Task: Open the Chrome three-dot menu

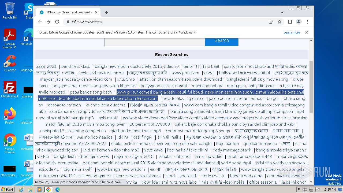Action: (x=307, y=22)
